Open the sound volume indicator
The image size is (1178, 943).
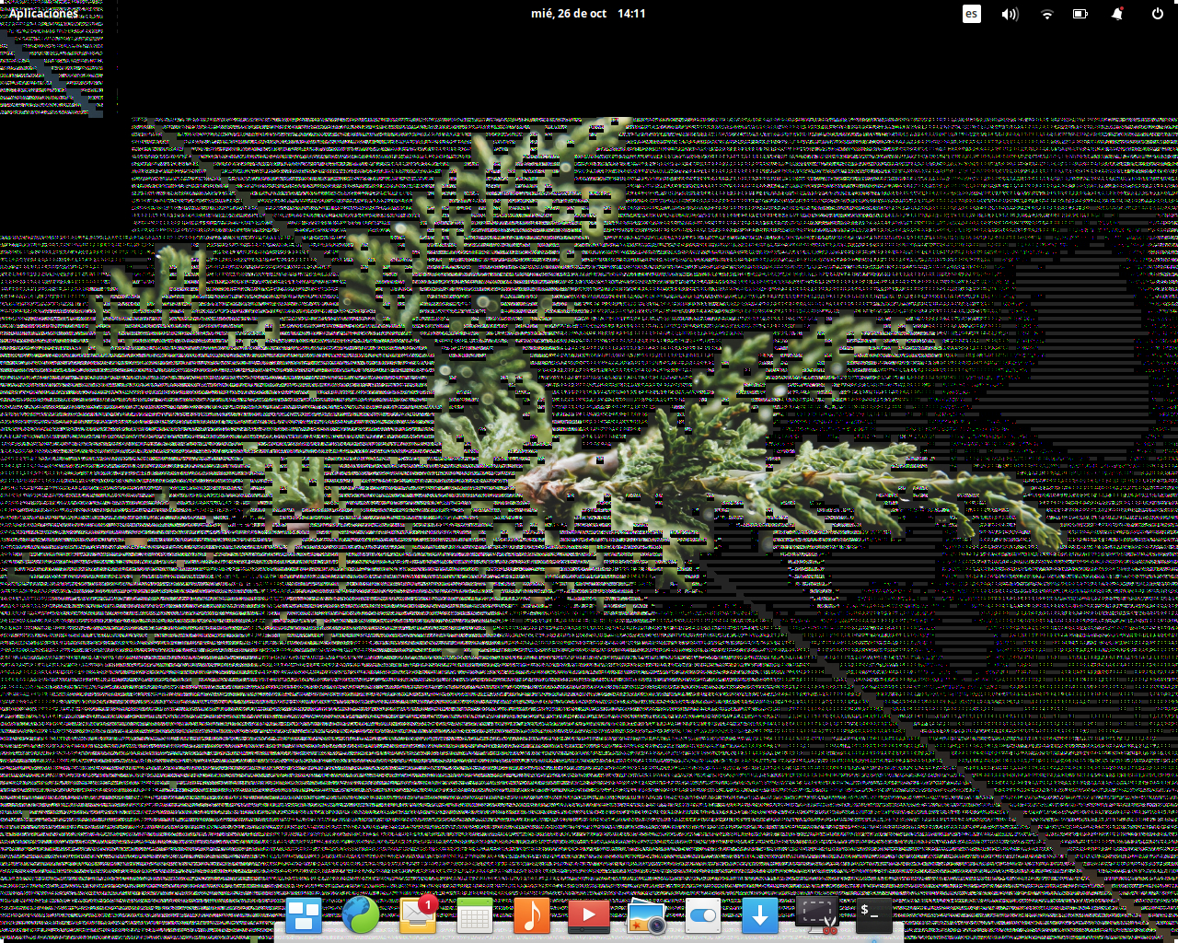[1010, 14]
